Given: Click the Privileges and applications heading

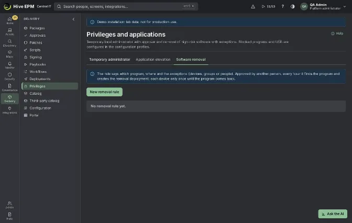Looking at the screenshot, I should coord(126,35).
